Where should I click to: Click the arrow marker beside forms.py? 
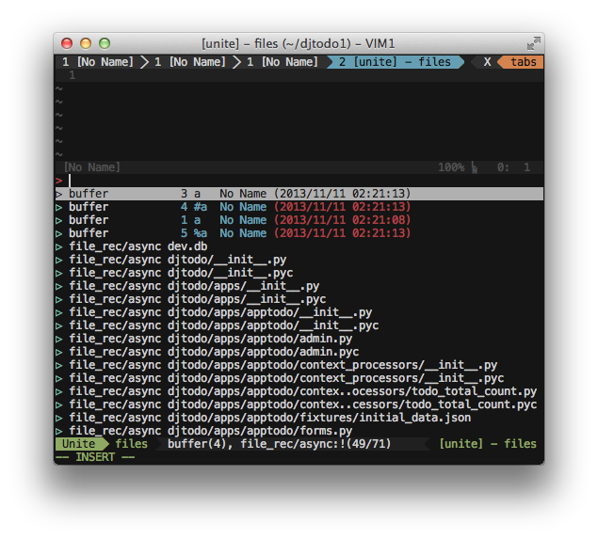(58, 431)
